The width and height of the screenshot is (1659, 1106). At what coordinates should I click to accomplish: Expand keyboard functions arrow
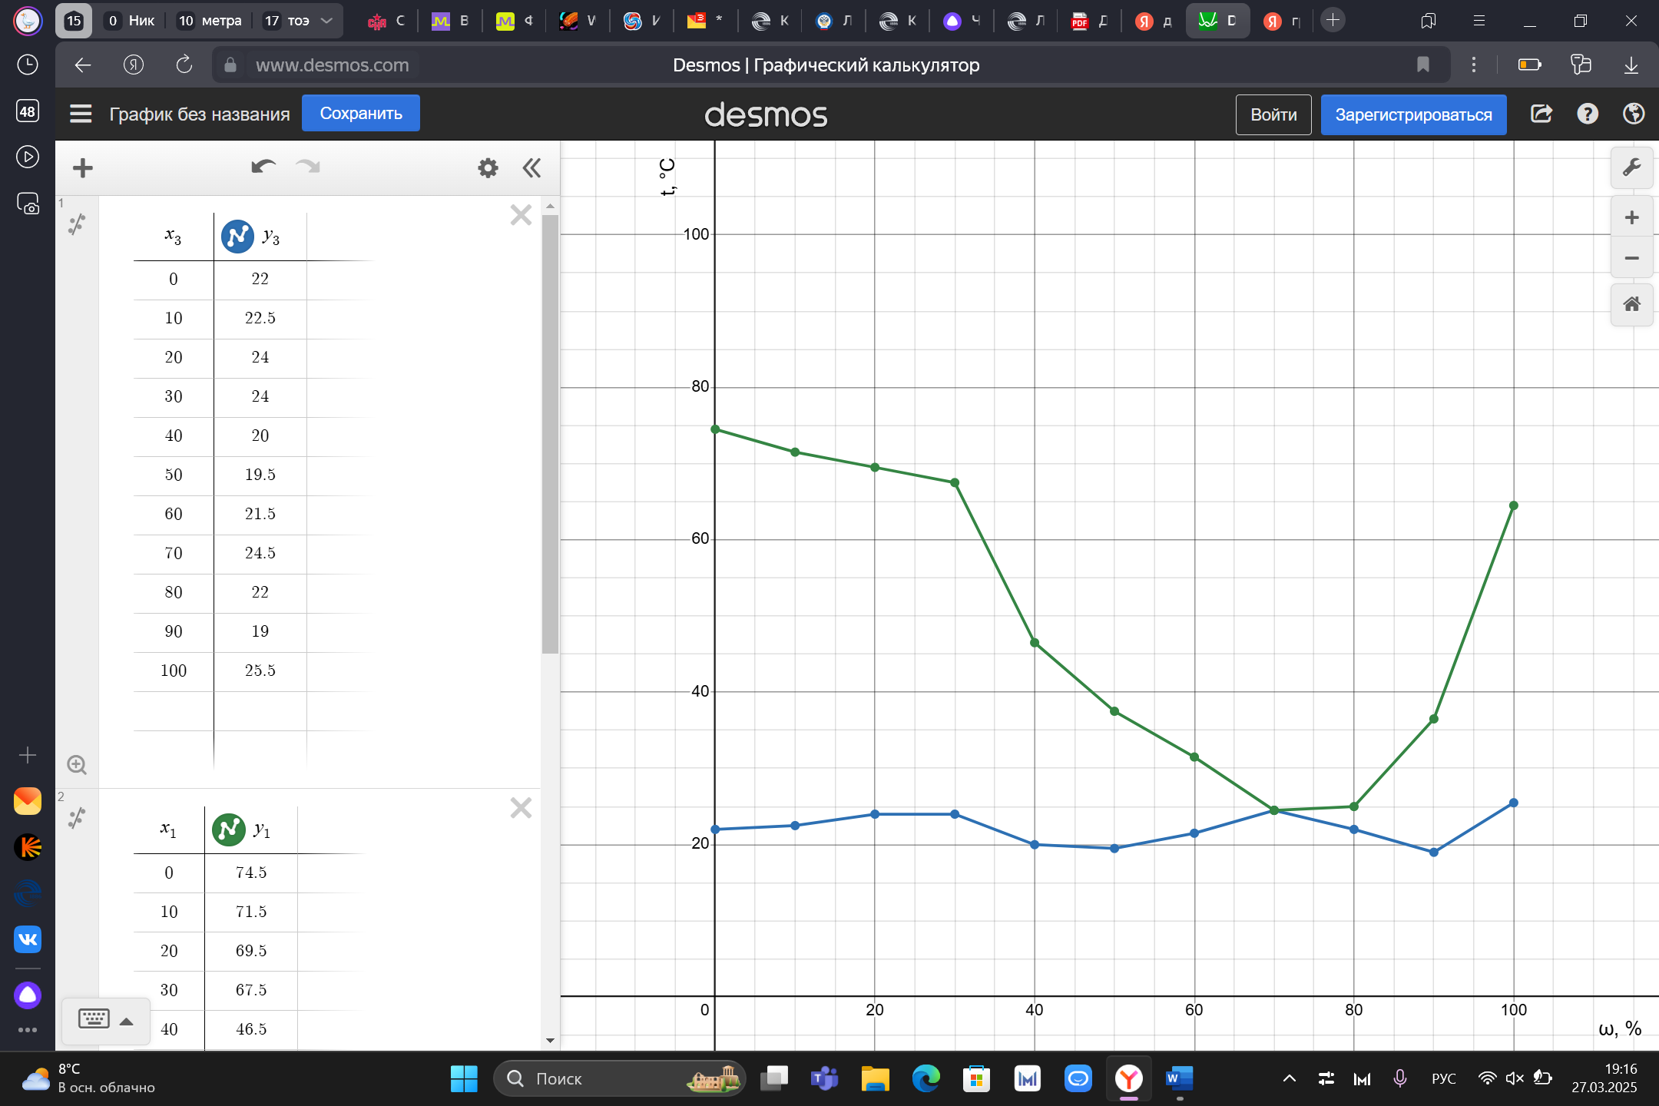pyautogui.click(x=127, y=1022)
